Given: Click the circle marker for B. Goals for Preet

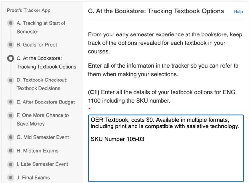Looking at the screenshot, I should (11, 45).
